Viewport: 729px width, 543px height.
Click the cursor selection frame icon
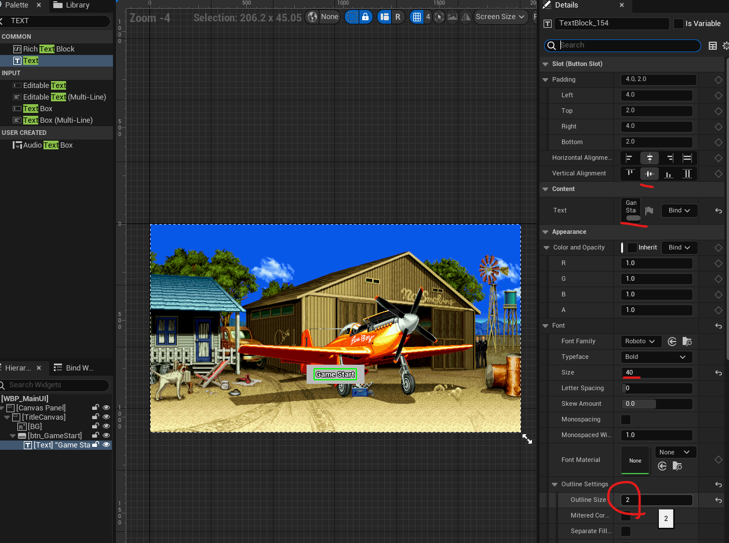[x=439, y=17]
